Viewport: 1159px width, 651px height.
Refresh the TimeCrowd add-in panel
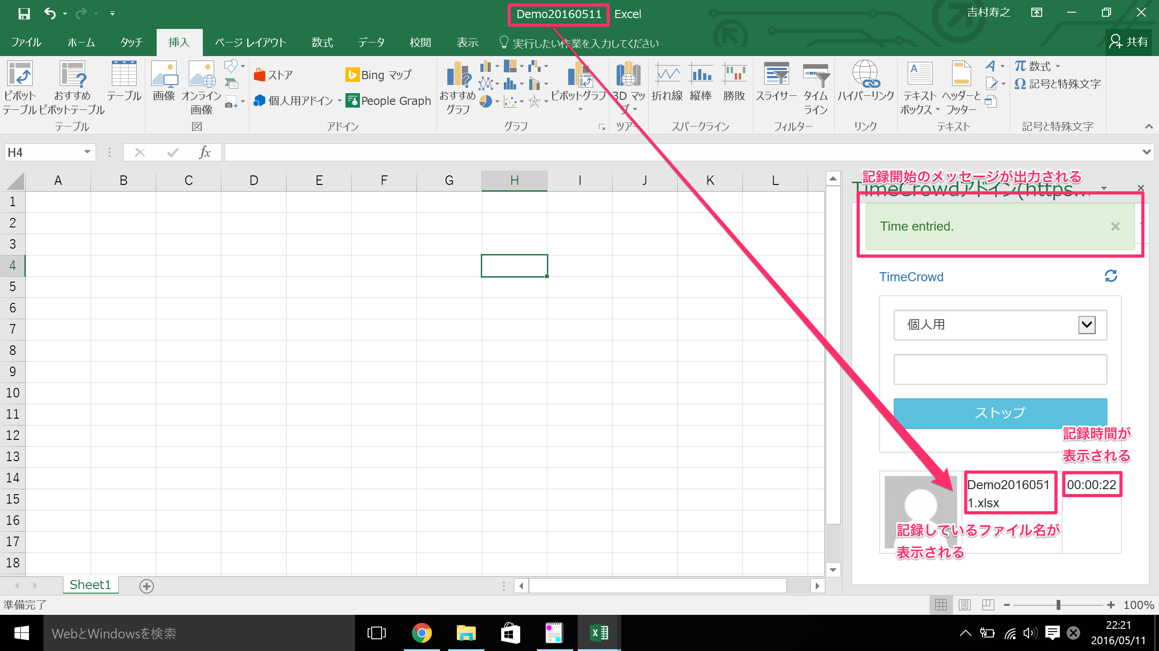1111,276
